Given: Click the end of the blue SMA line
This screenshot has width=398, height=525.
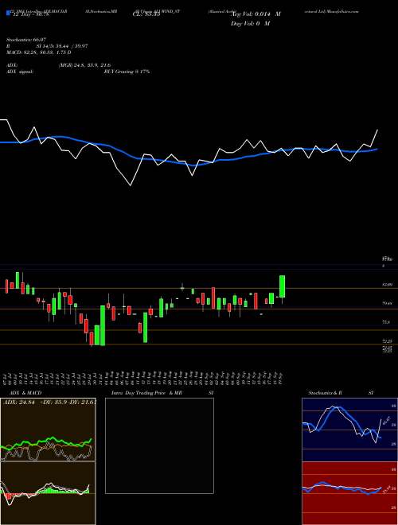Looking at the screenshot, I should pos(377,149).
